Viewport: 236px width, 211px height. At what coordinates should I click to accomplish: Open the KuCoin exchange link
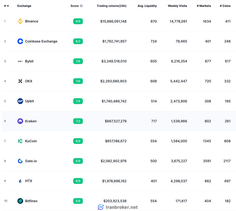pos(31,141)
